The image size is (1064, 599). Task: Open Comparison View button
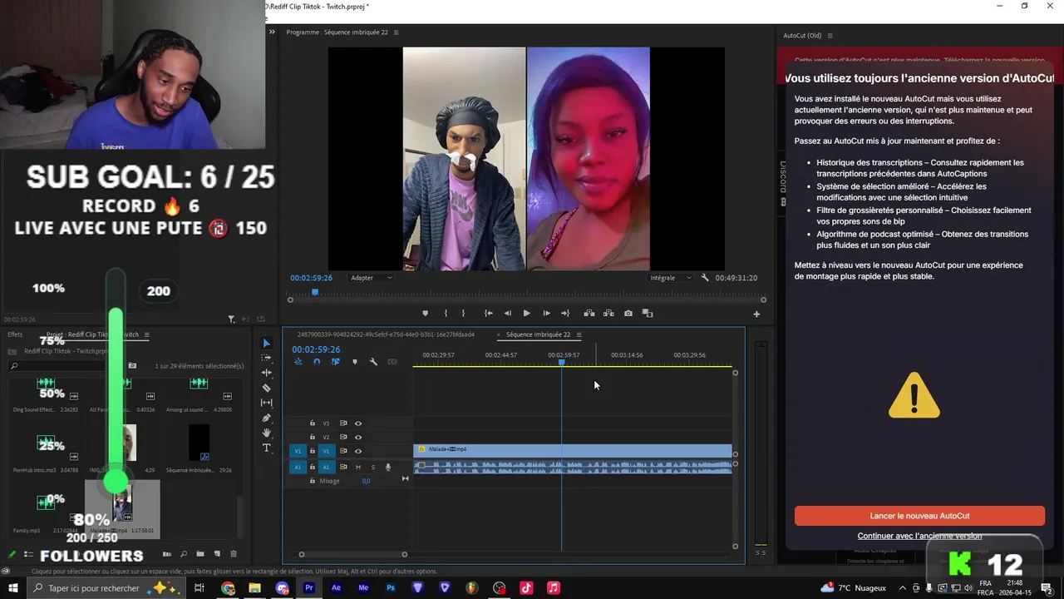click(x=648, y=314)
